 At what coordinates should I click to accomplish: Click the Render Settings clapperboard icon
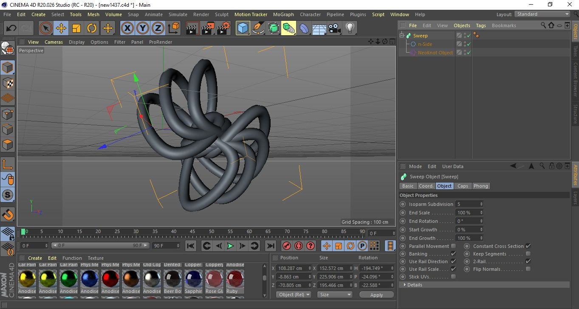(223, 28)
